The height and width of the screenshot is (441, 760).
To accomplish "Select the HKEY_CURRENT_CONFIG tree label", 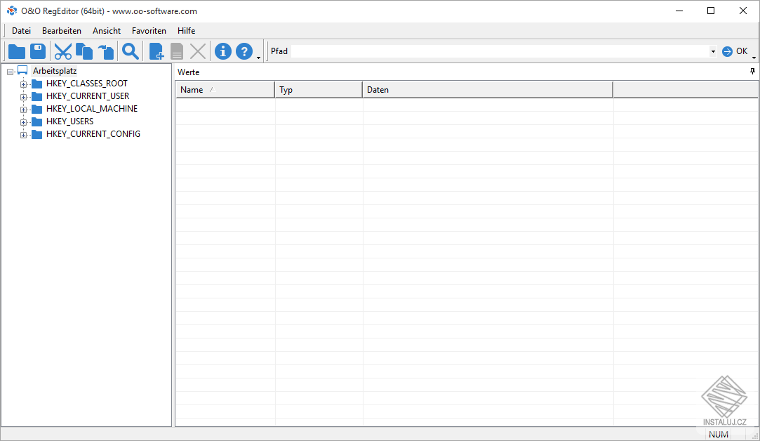I will click(93, 134).
